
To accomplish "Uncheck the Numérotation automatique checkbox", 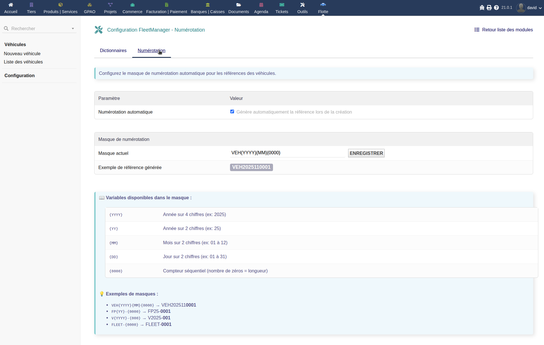I will click(232, 112).
